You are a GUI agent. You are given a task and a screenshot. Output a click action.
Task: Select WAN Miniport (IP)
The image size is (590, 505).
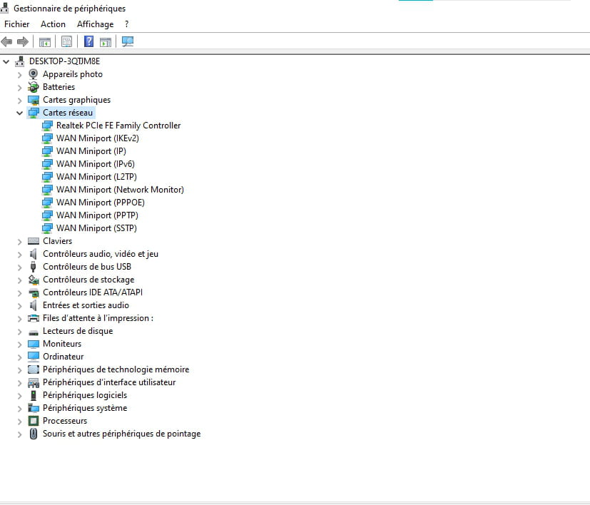[91, 151]
